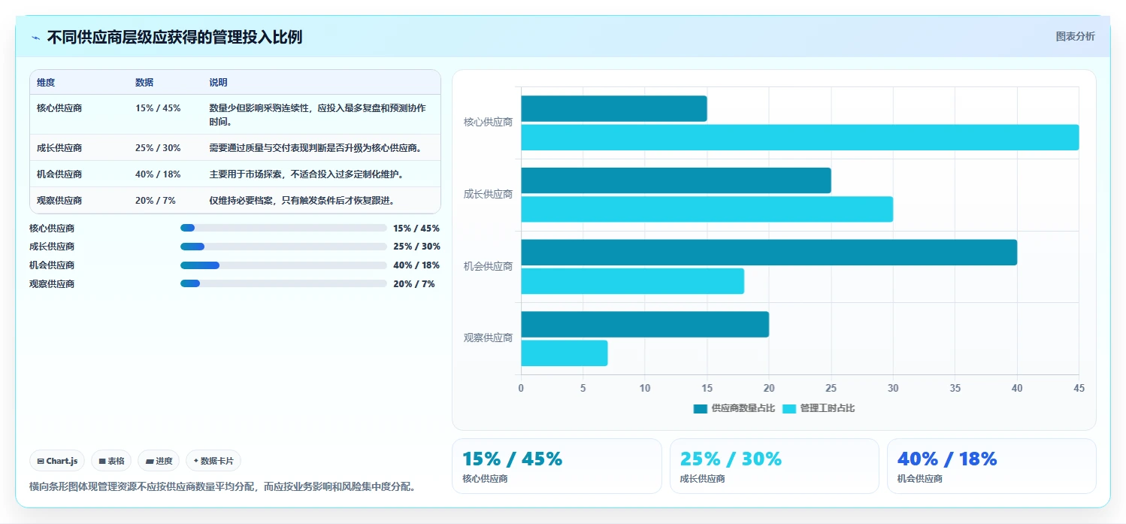Click the 核心供应商 progress bar
This screenshot has width=1126, height=524.
point(283,228)
